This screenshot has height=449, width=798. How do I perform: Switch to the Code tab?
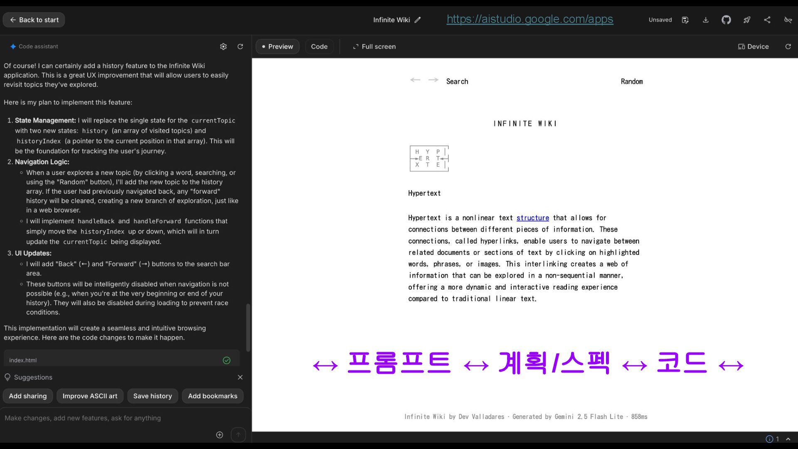319,47
